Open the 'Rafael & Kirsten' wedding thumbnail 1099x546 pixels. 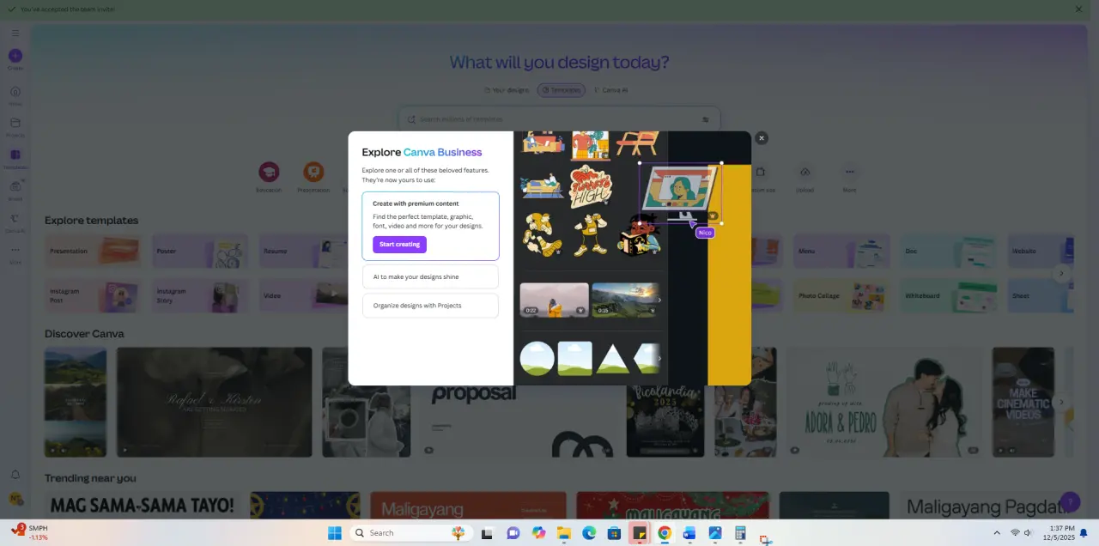coord(215,402)
